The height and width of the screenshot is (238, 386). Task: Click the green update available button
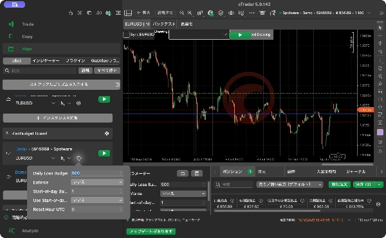(x=151, y=232)
